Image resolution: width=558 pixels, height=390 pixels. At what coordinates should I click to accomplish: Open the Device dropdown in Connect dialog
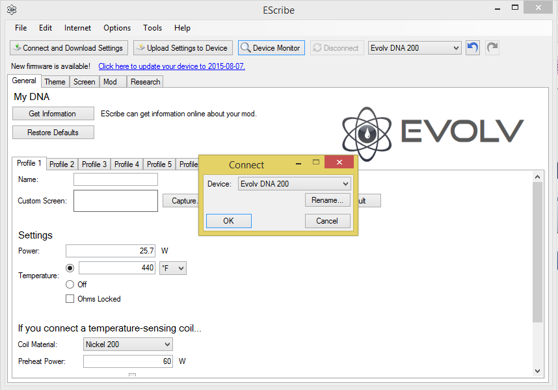(295, 184)
